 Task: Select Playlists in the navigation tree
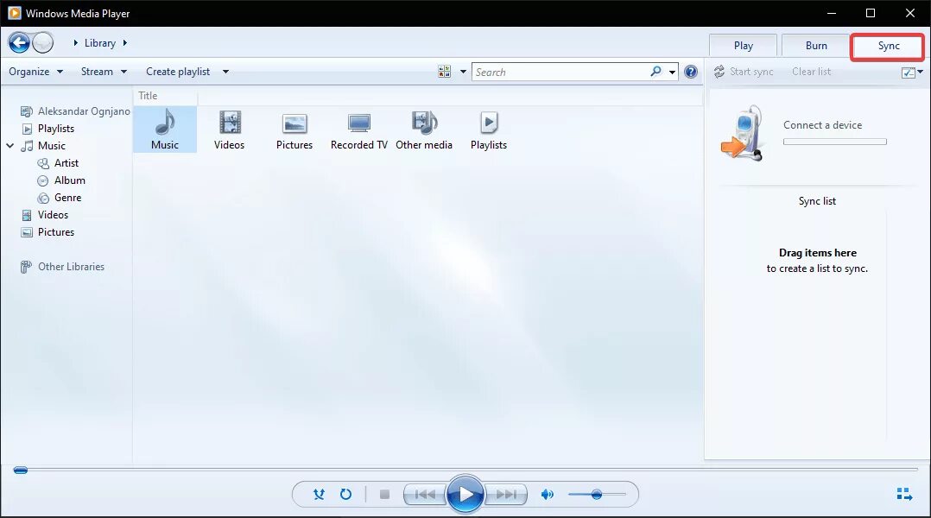[48, 128]
